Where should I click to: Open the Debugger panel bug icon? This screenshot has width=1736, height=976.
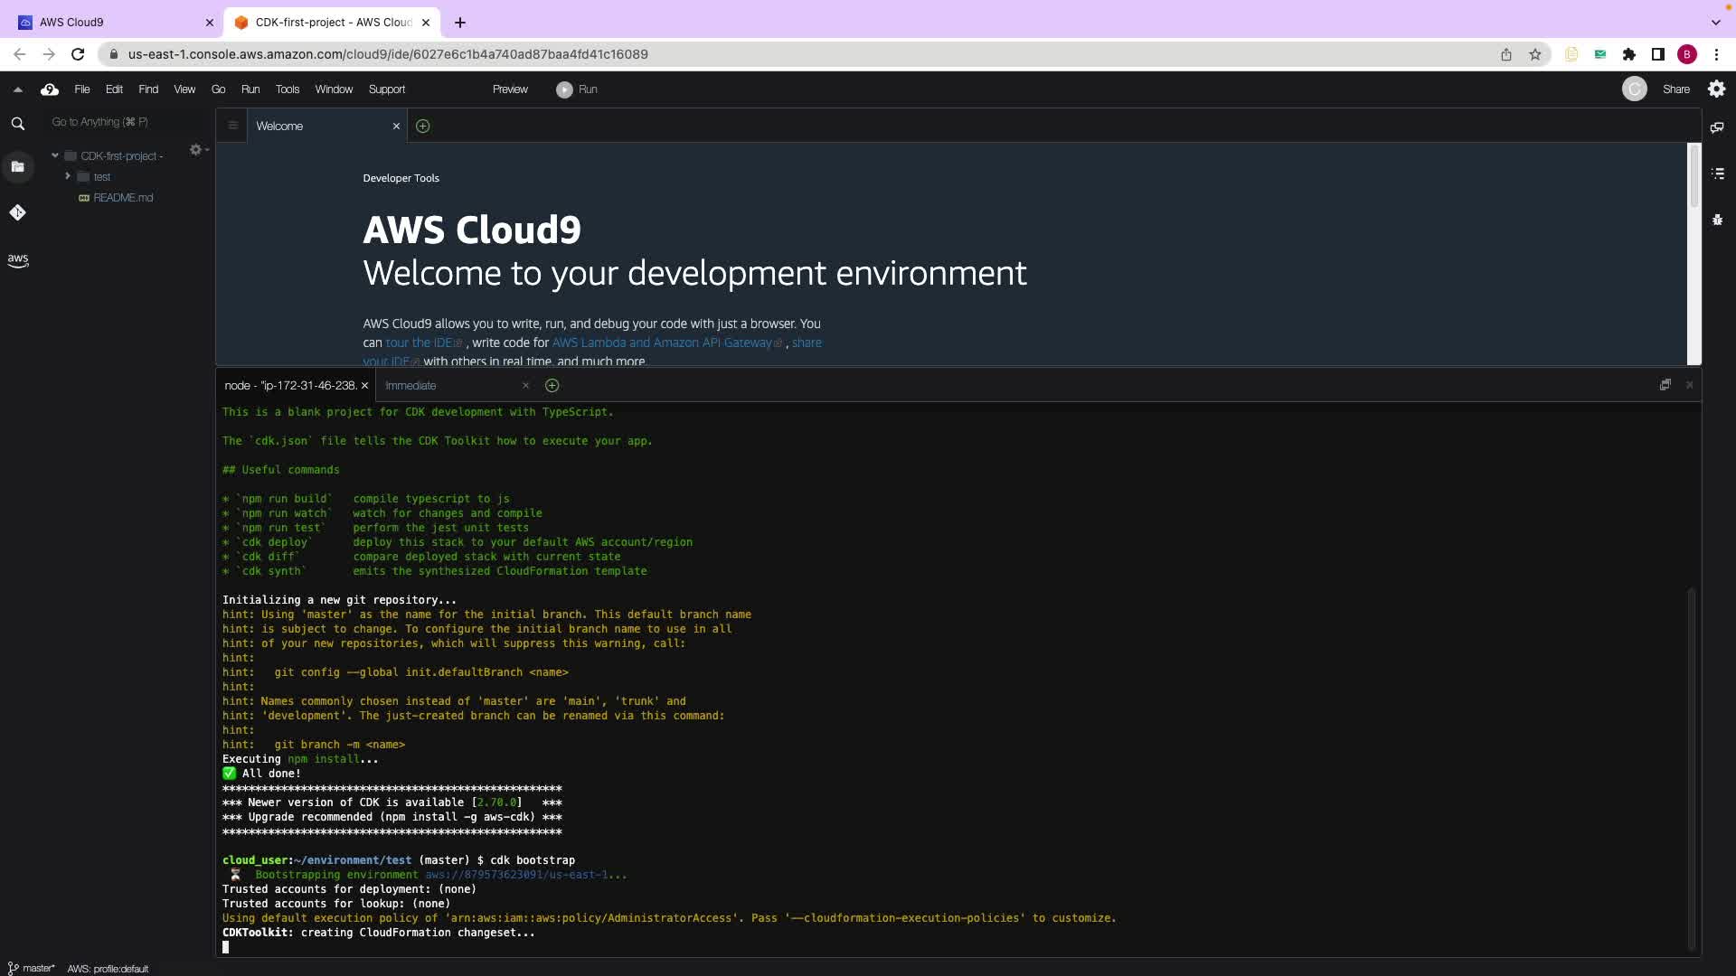[x=1717, y=220]
